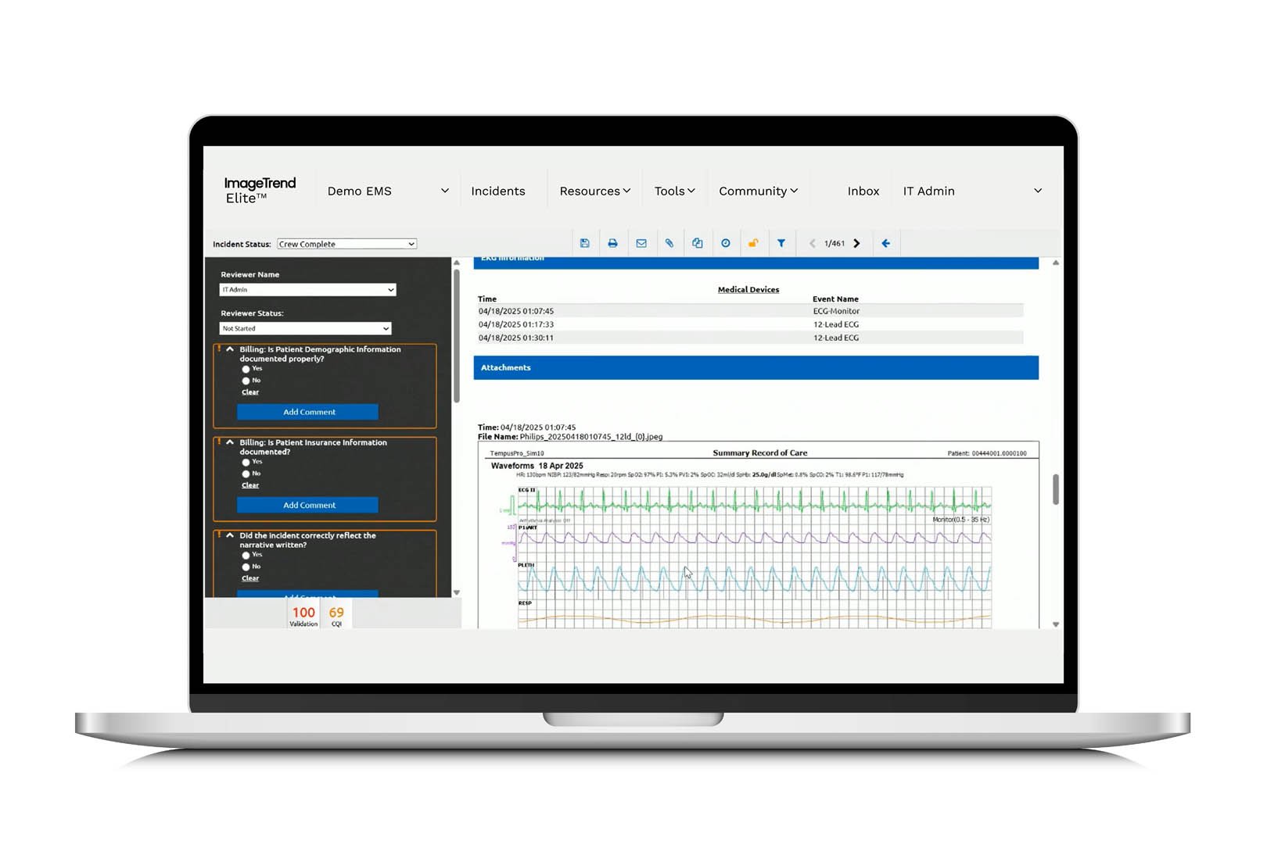Open the Incidents menu
1267x844 pixels.
click(497, 191)
